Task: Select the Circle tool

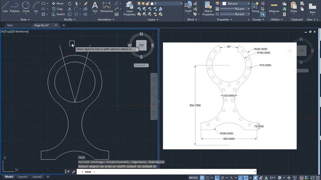Action: [26, 7]
